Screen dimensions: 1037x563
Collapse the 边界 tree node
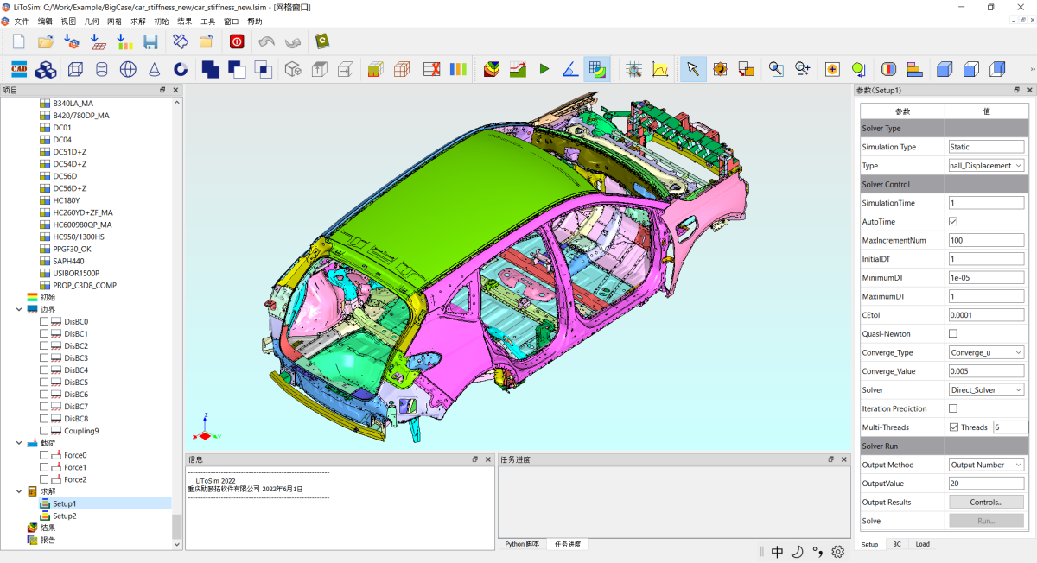click(x=19, y=309)
